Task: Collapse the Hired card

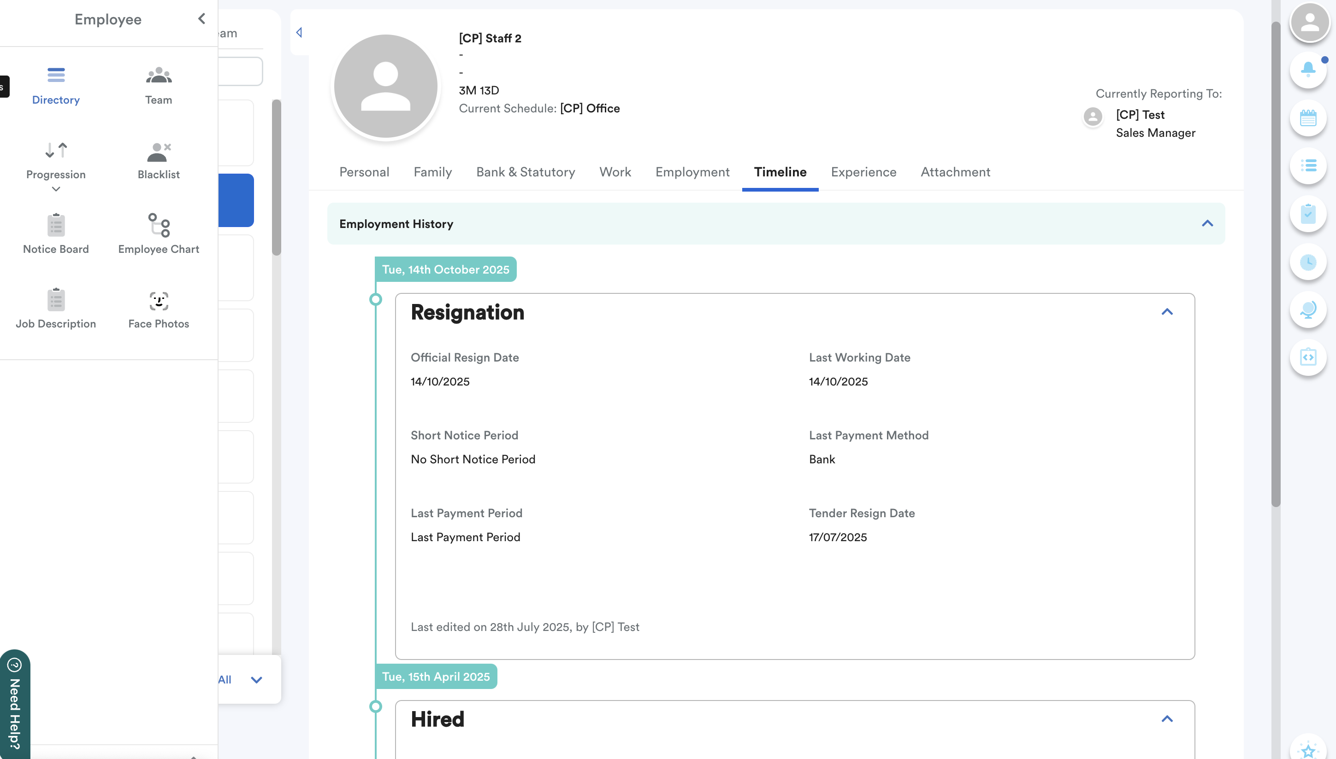Action: point(1166,719)
